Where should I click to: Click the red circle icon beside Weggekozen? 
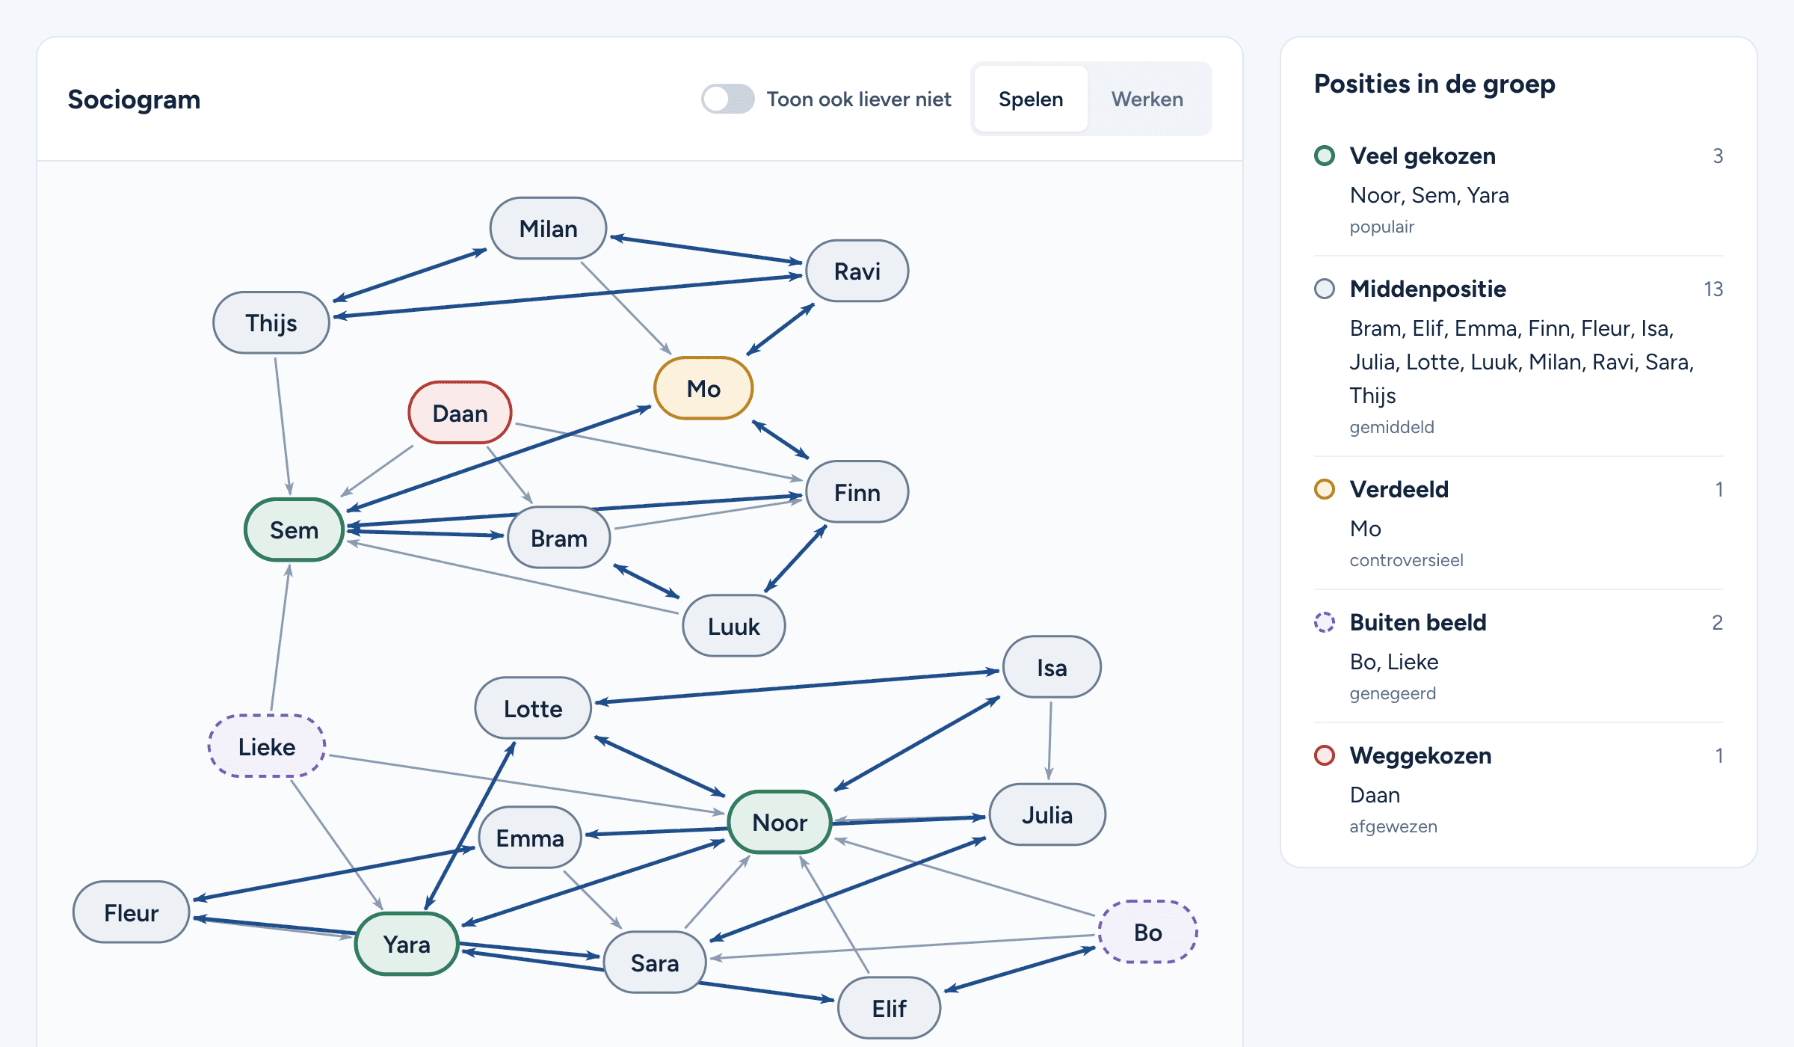[1324, 755]
